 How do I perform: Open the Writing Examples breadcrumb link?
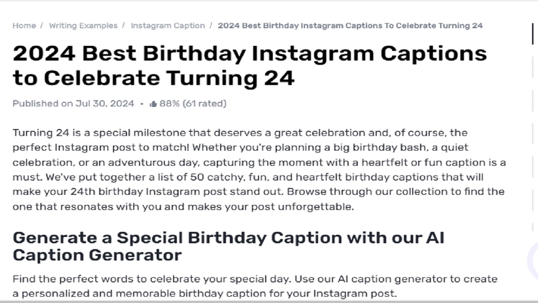pos(84,25)
